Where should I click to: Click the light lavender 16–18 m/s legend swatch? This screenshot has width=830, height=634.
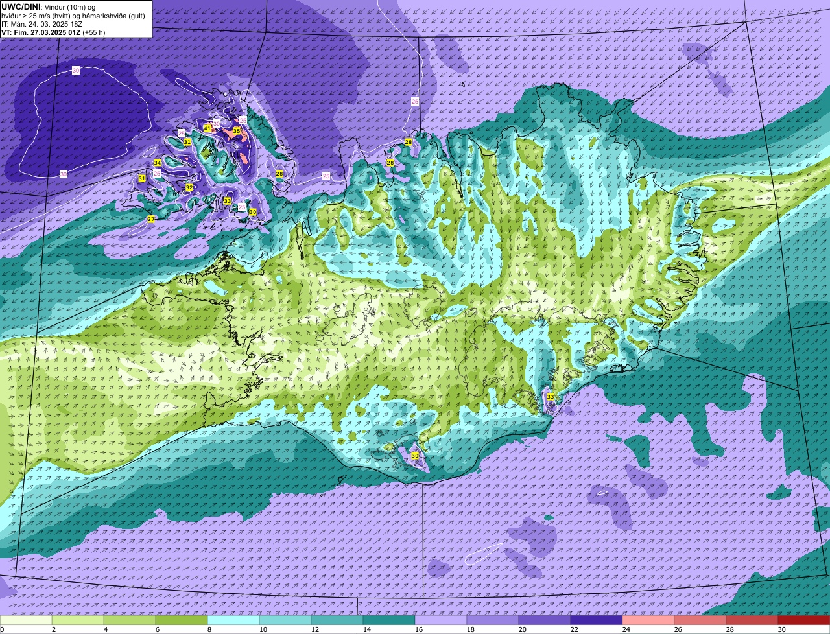[441, 620]
